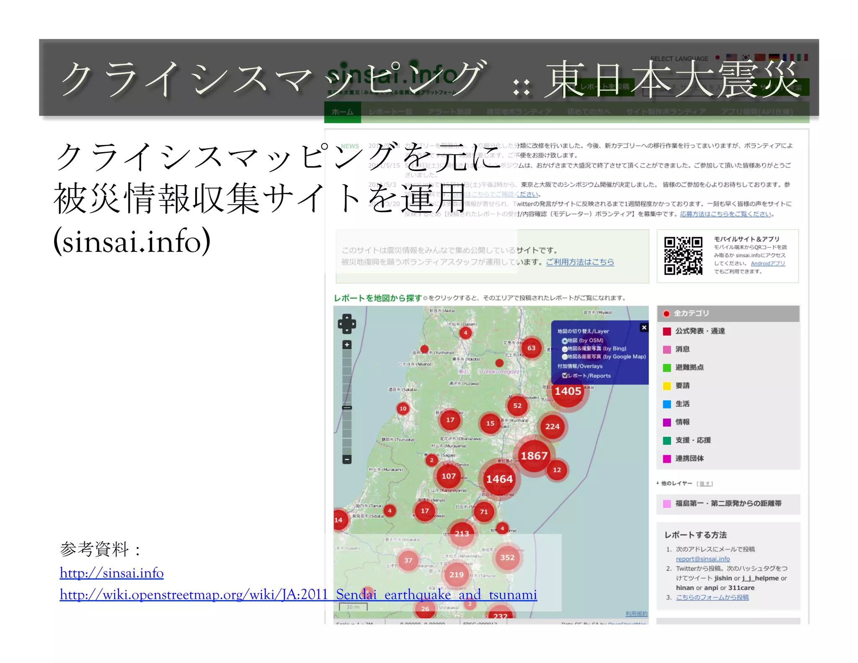Screen dimensions: 858x663
Task: Click the ご利用方法はこちら link
Action: (580, 262)
